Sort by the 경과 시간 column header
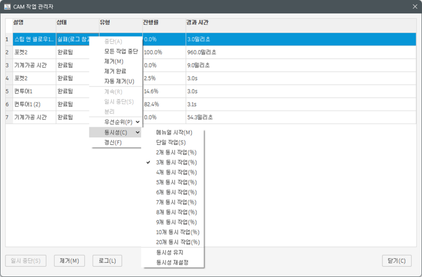Viewport: 422px width, 277px height. [x=301, y=26]
